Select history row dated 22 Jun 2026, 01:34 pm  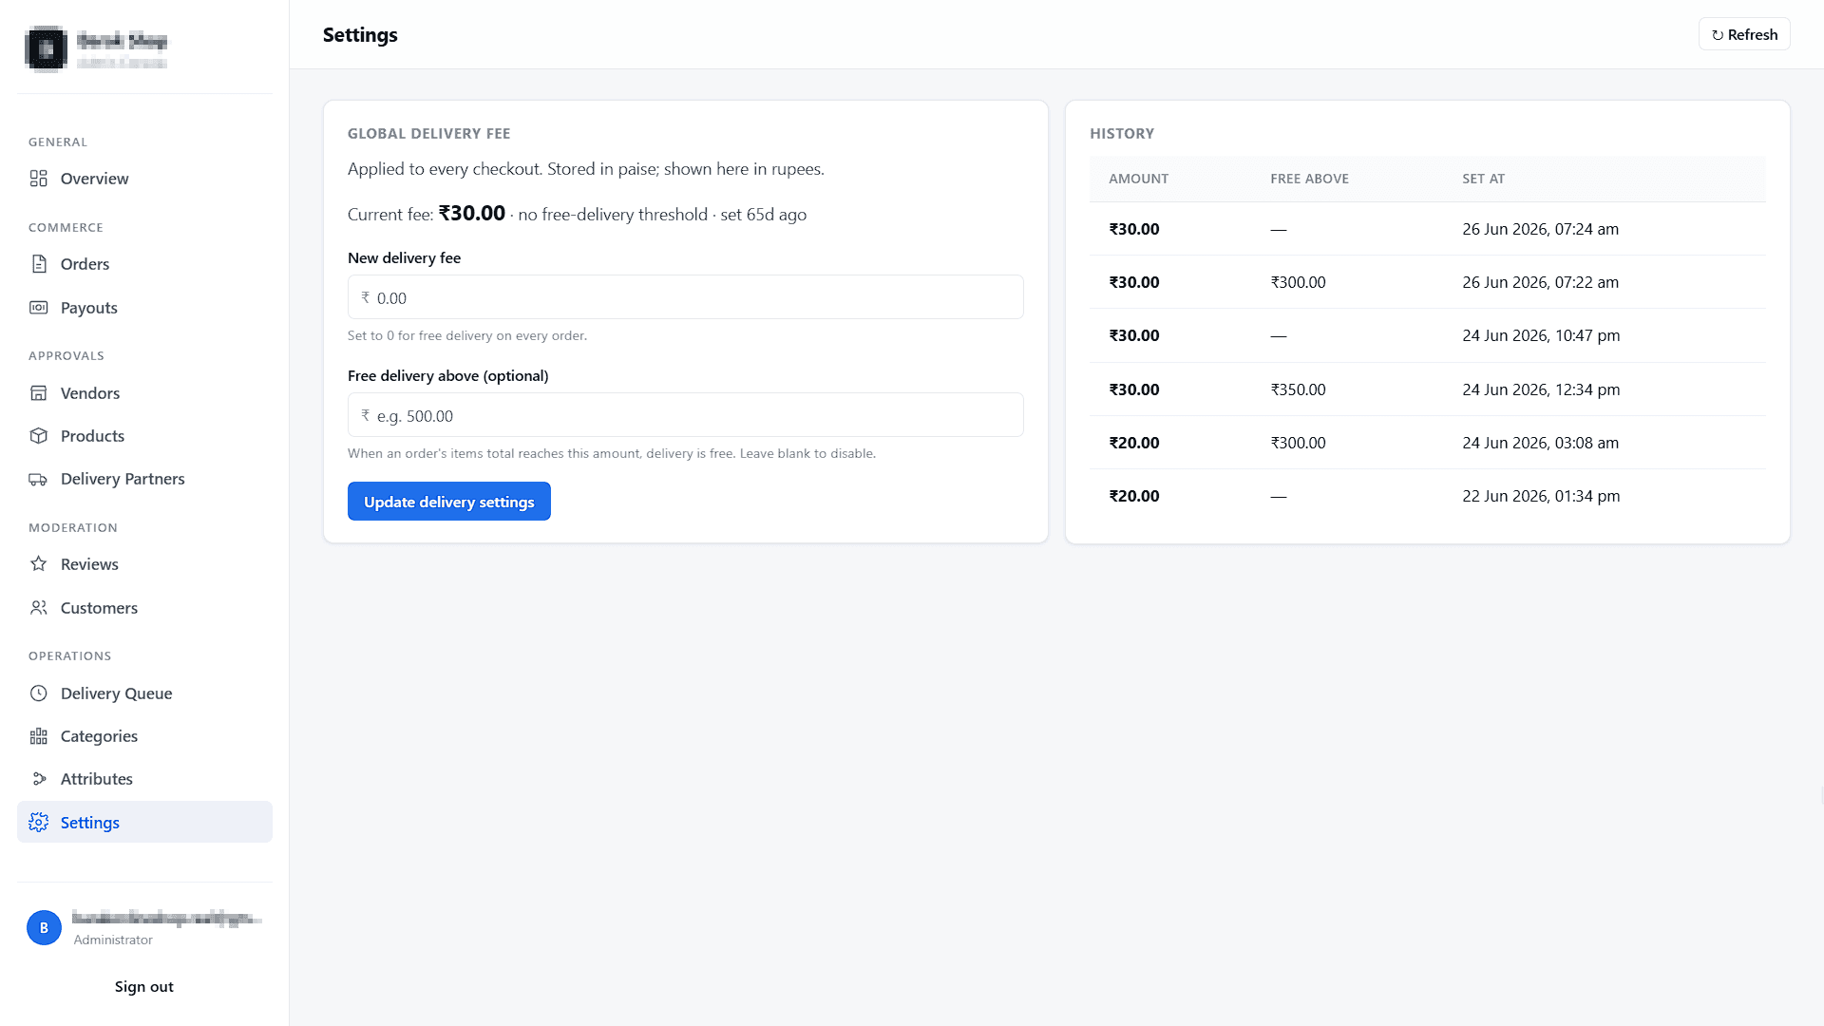tap(1428, 496)
